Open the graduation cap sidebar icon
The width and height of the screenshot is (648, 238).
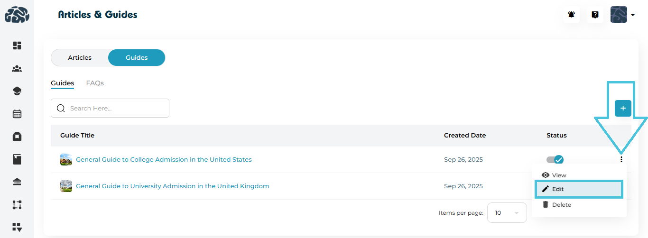point(17,91)
